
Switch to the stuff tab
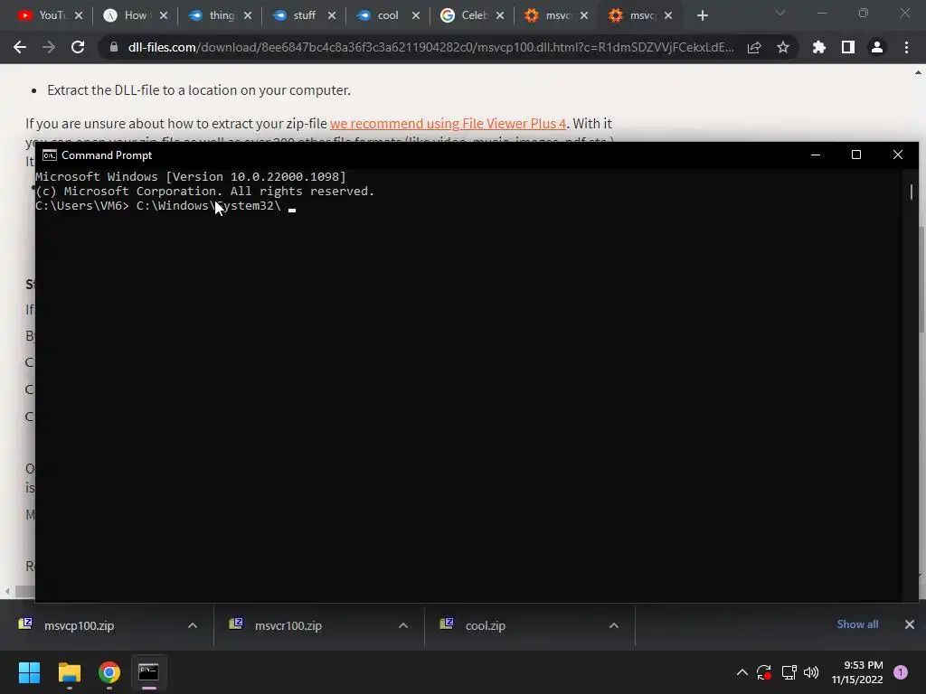click(x=304, y=15)
